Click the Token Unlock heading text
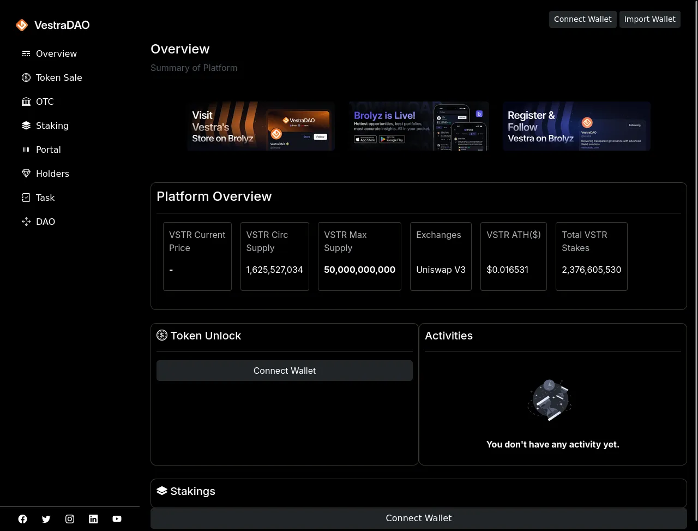698x531 pixels. tap(206, 336)
